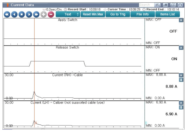Image resolution: width=187 pixels, height=132 pixels.
Task: Close the Current (RH) -Cable graph
Action: tap(181, 75)
